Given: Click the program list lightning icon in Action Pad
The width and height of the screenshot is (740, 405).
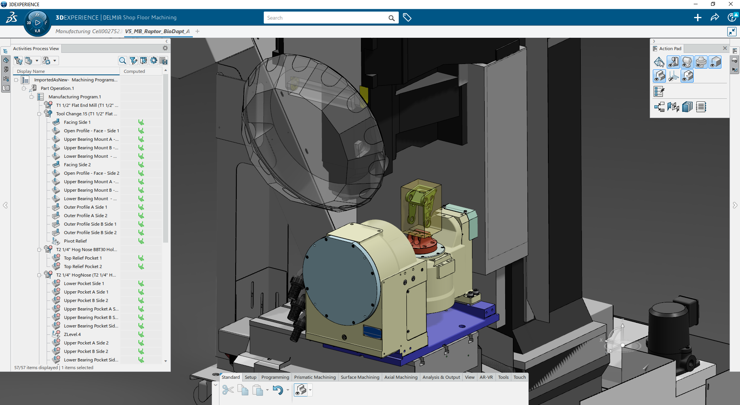Looking at the screenshot, I should click(659, 91).
